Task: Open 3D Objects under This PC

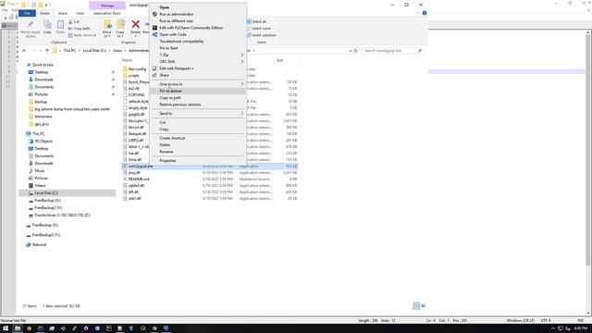Action: point(43,142)
